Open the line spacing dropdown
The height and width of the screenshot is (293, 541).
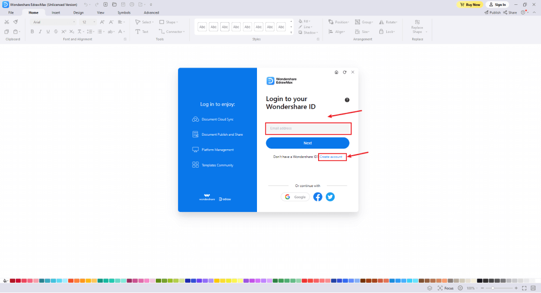[90, 32]
